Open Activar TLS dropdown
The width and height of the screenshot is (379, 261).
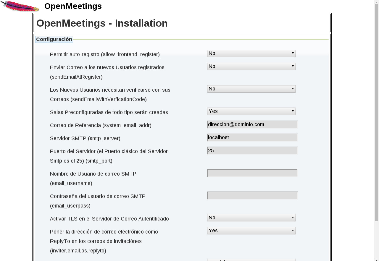tap(251, 218)
